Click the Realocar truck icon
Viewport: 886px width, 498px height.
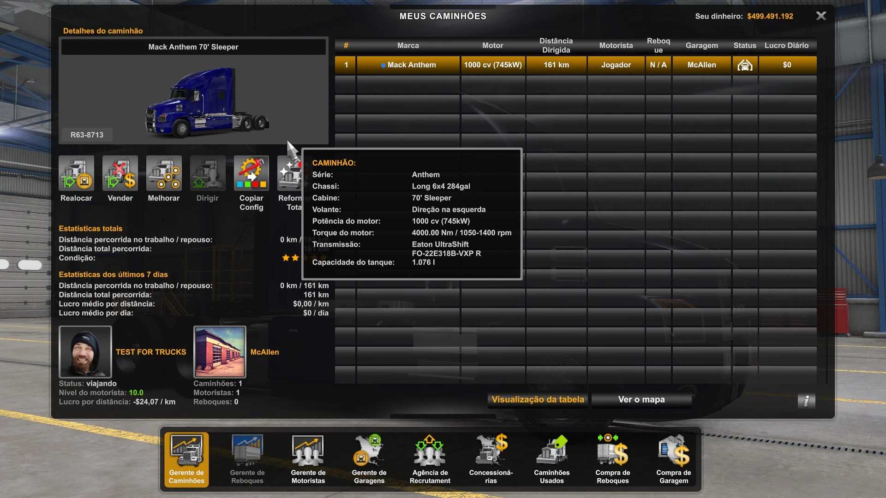76,173
